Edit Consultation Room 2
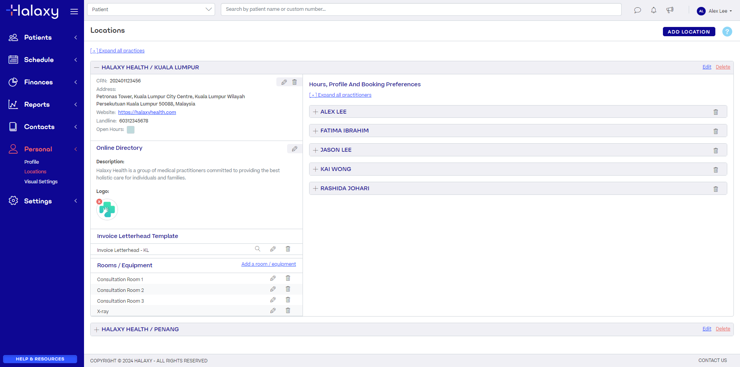 click(x=273, y=289)
